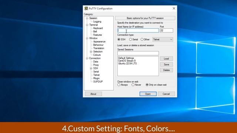Select the Connection category
This screenshot has width=237, height=133.
click(95, 58)
